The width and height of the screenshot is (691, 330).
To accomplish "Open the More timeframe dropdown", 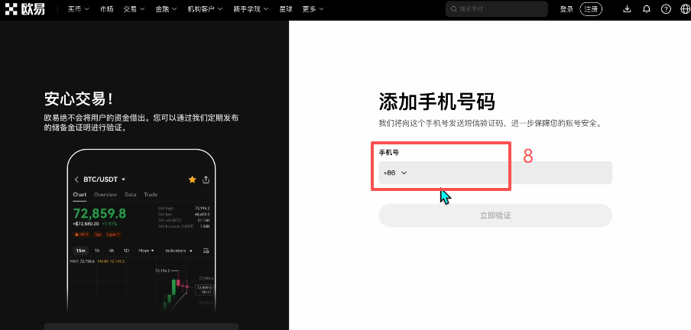I will click(146, 251).
